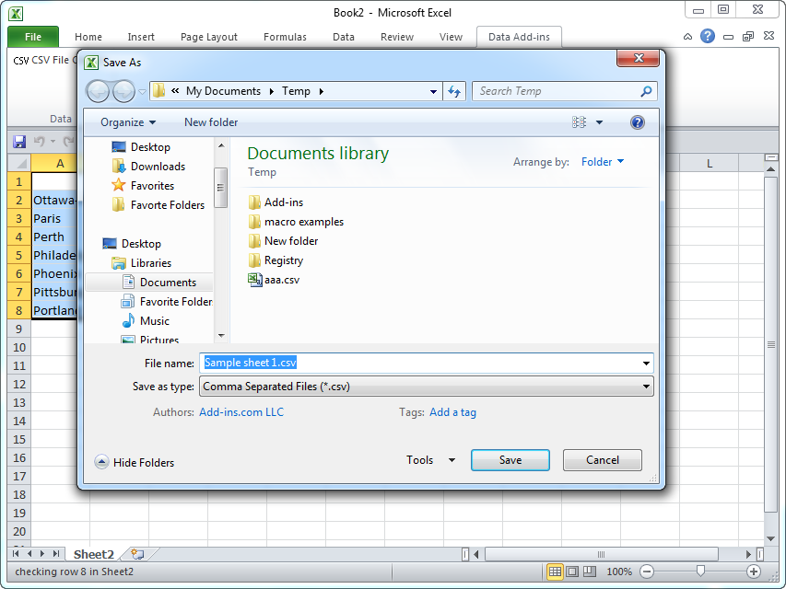
Task: Minimize the ribbon with the caret icon
Action: tap(687, 37)
